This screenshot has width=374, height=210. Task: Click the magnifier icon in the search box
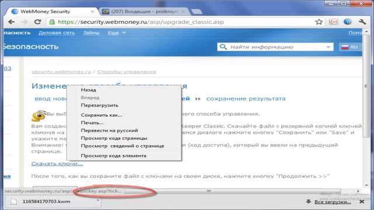[x=223, y=47]
